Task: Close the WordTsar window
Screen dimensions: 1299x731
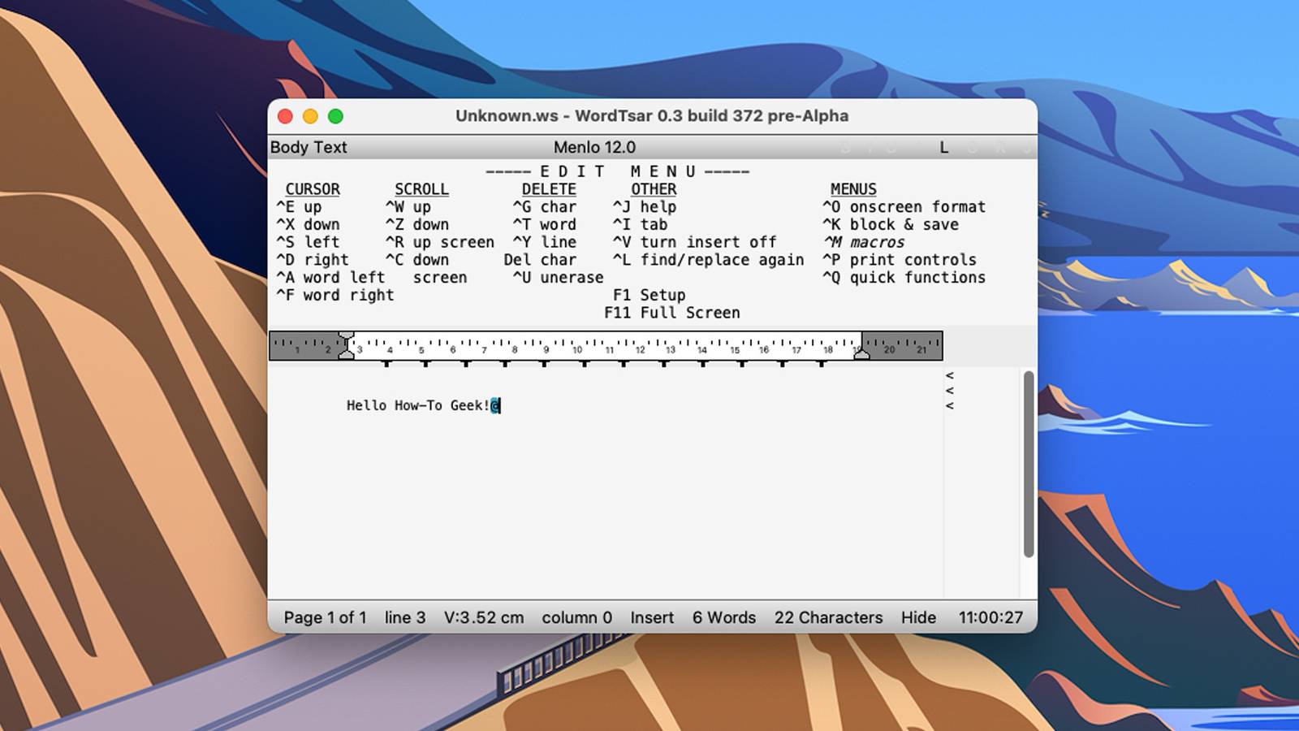Action: [x=285, y=116]
